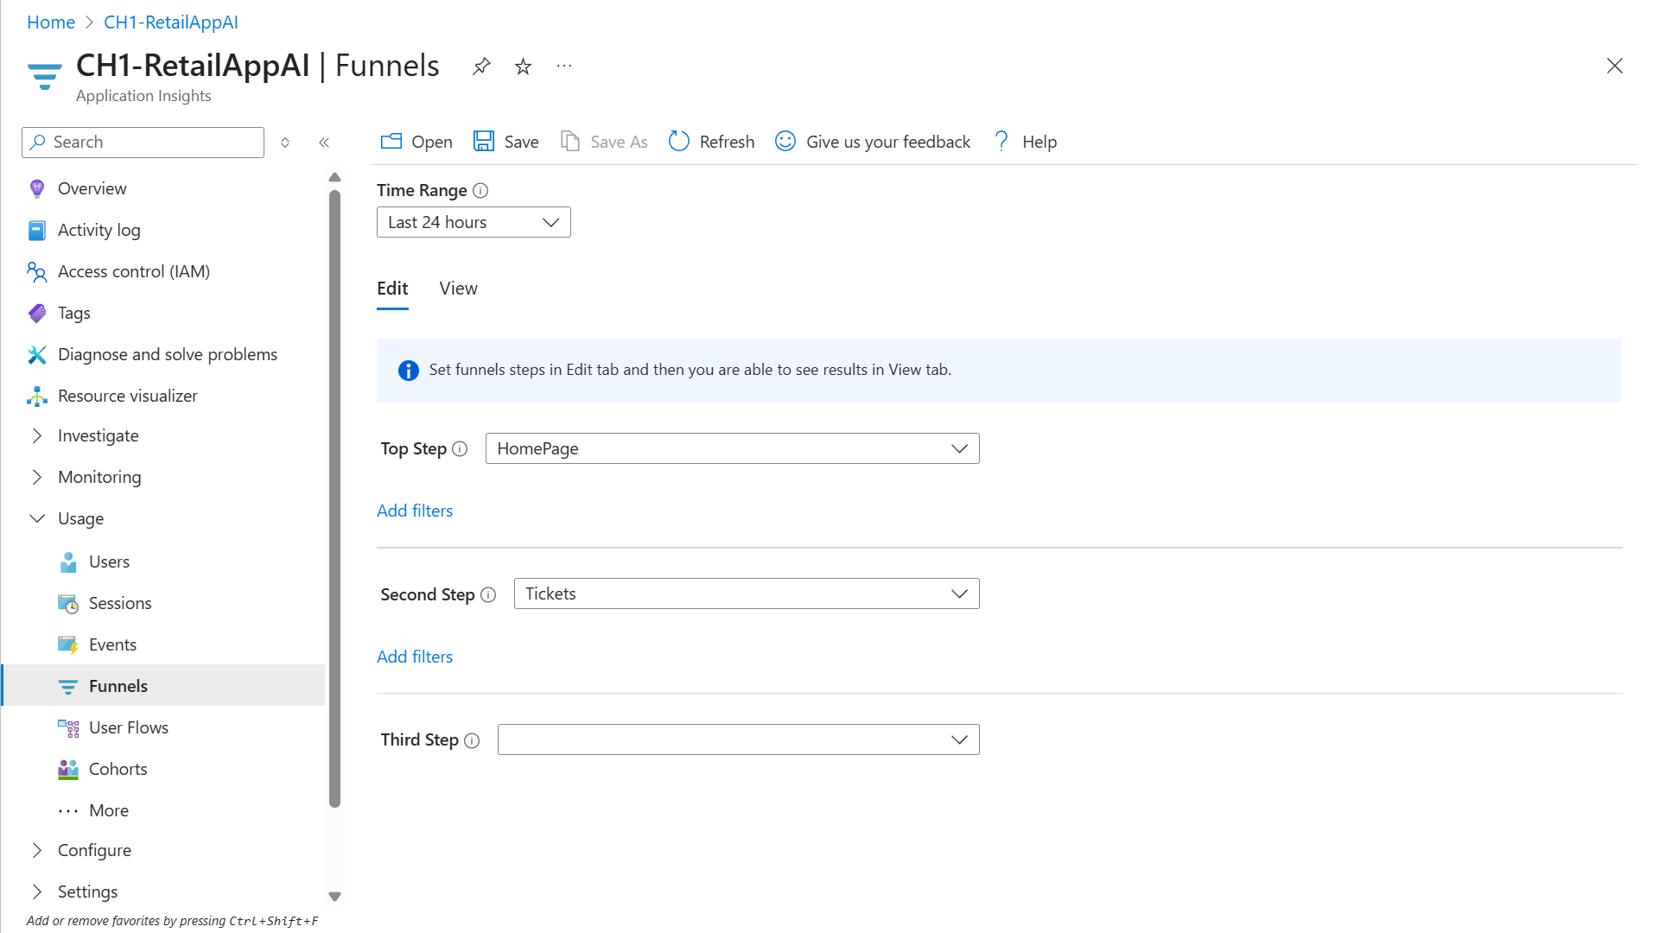Open the Time Range dropdown
Viewport: 1659px width, 933px height.
[474, 222]
